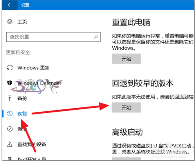Click the 设置 window title
The image size is (195, 161).
pos(25,5)
